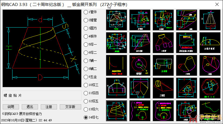
Task: Switch to 文字版 text version
Action: (70, 107)
